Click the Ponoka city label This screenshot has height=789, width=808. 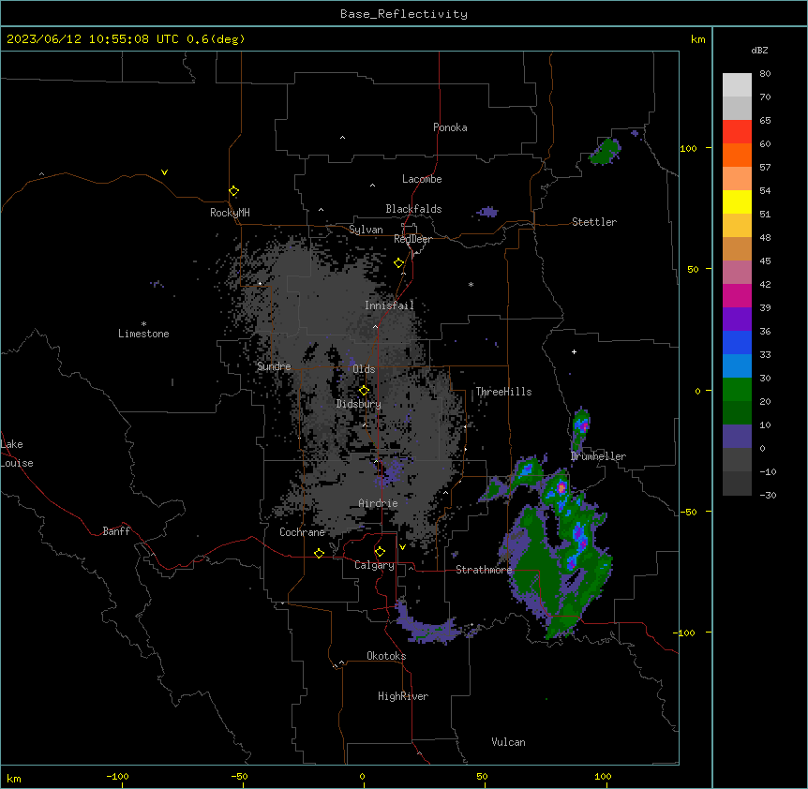[x=450, y=127]
